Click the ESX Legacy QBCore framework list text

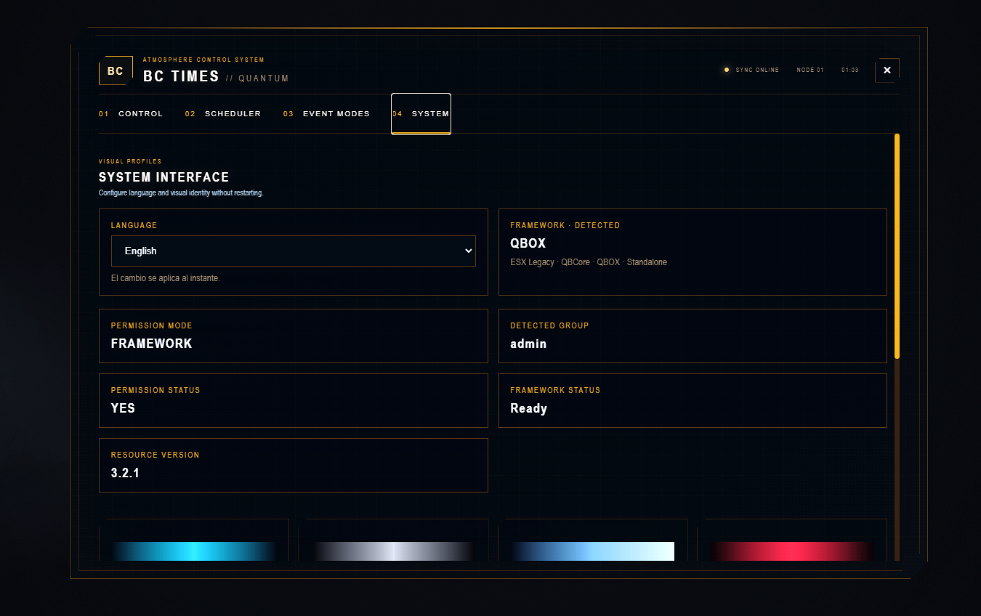[589, 262]
